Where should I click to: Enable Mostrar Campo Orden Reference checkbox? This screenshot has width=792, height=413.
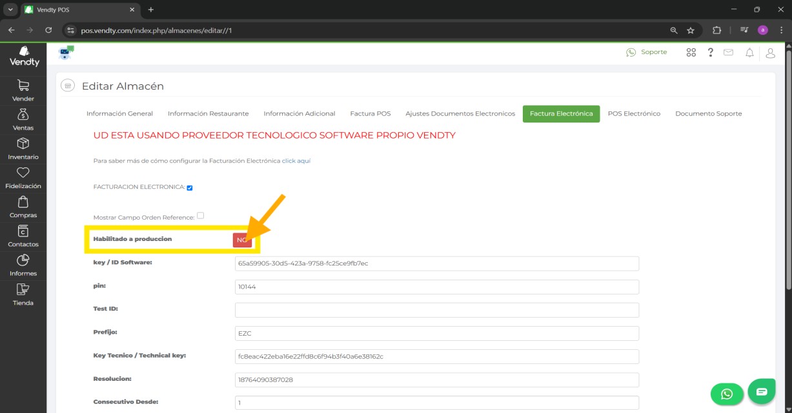[201, 216]
